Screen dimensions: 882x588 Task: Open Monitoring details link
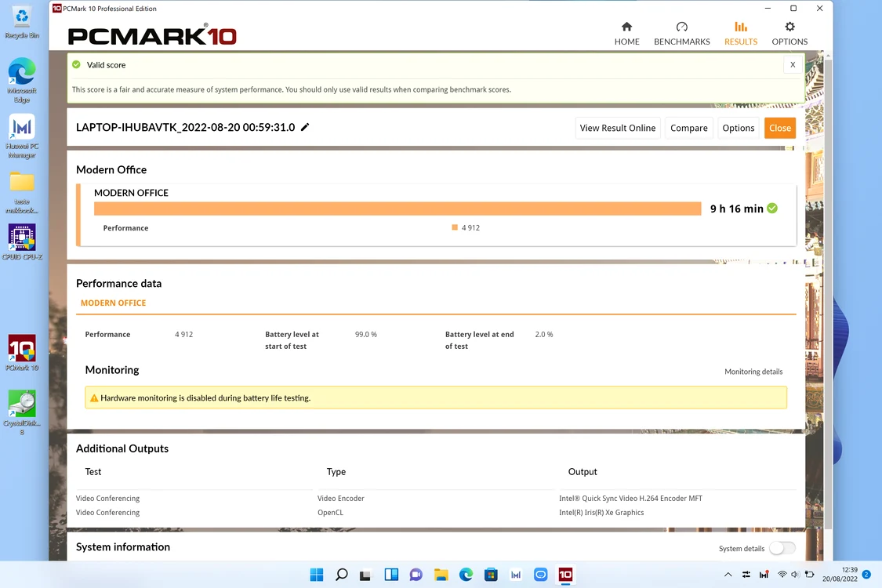pyautogui.click(x=753, y=372)
